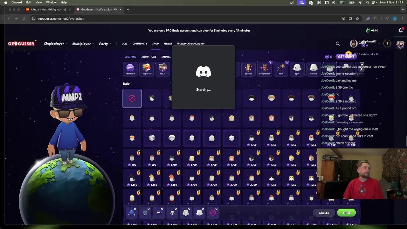The width and height of the screenshot is (407, 229).
Task: Open the notifications bell
Action: coord(401,30)
